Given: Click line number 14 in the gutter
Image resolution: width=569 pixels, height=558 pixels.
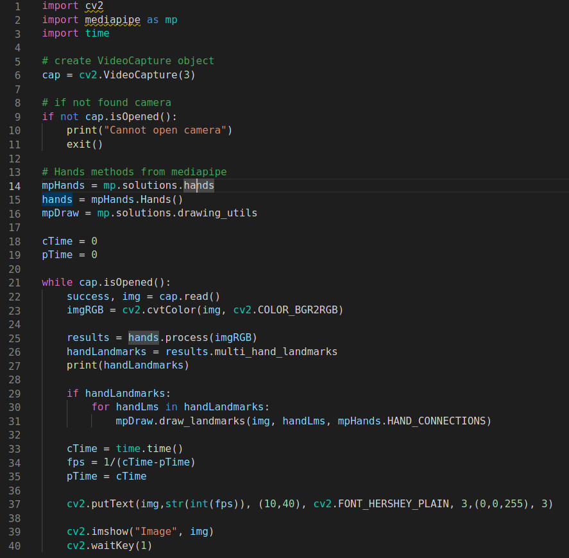Looking at the screenshot, I should [x=15, y=186].
